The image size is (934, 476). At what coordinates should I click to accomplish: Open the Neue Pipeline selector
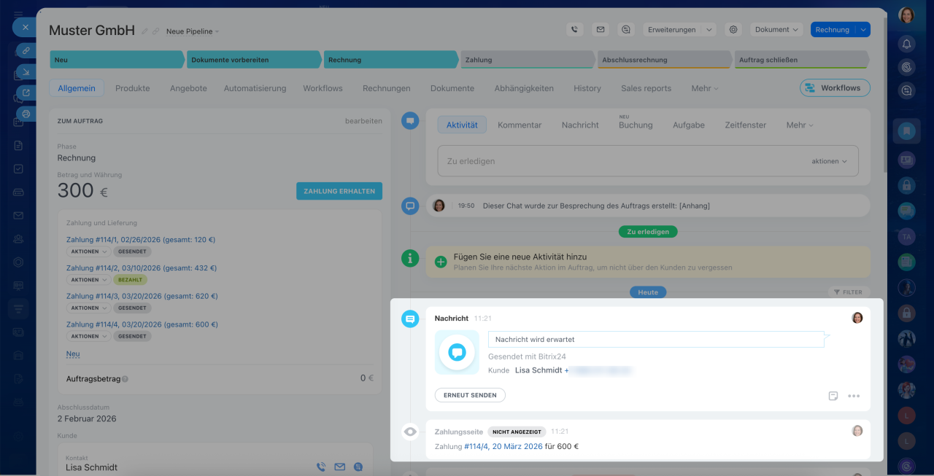point(192,31)
